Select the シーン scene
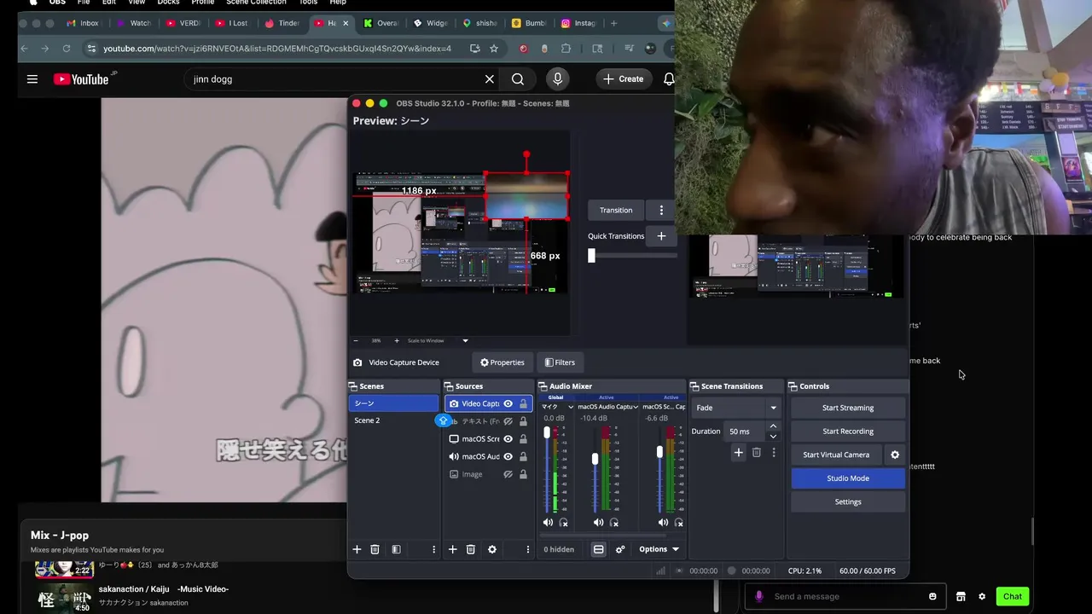 click(393, 403)
